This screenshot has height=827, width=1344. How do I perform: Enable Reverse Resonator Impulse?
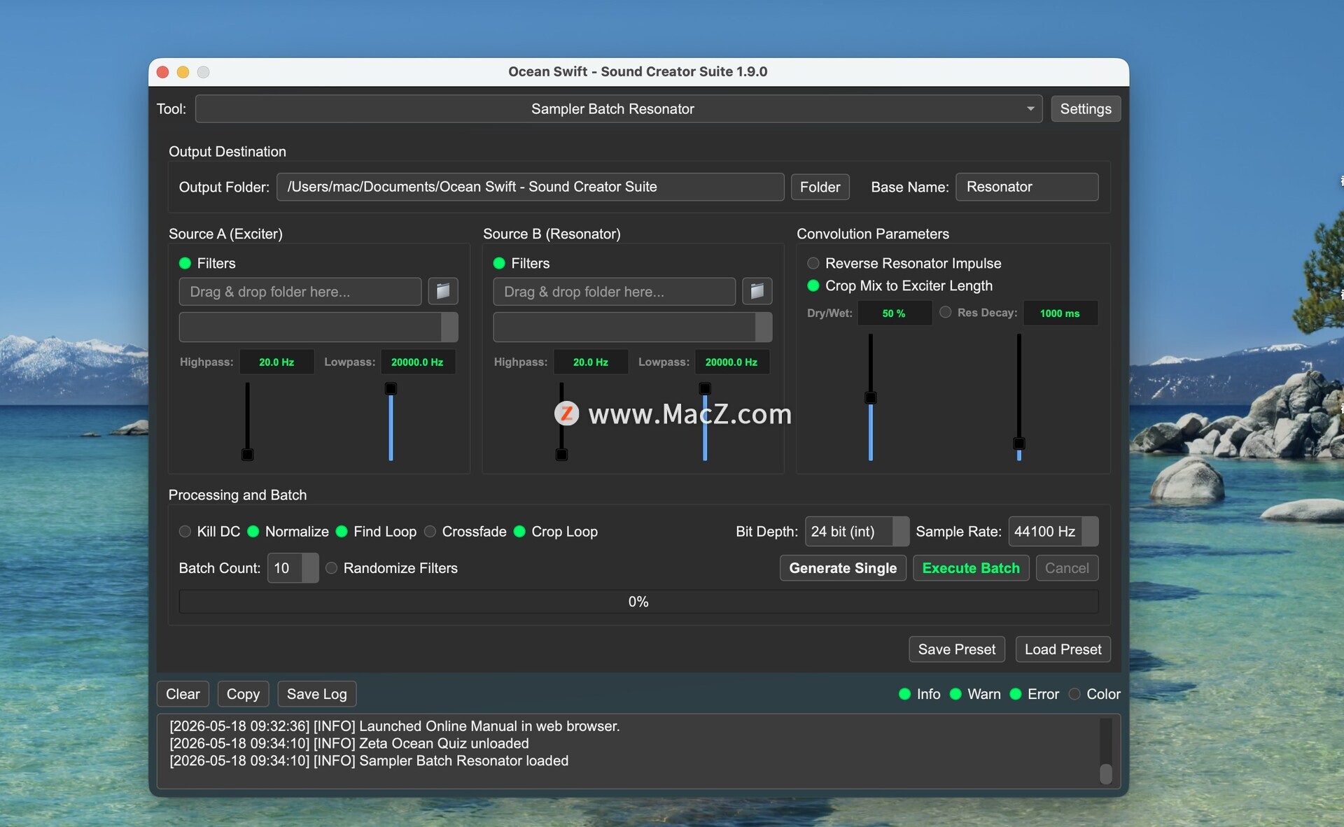[813, 263]
